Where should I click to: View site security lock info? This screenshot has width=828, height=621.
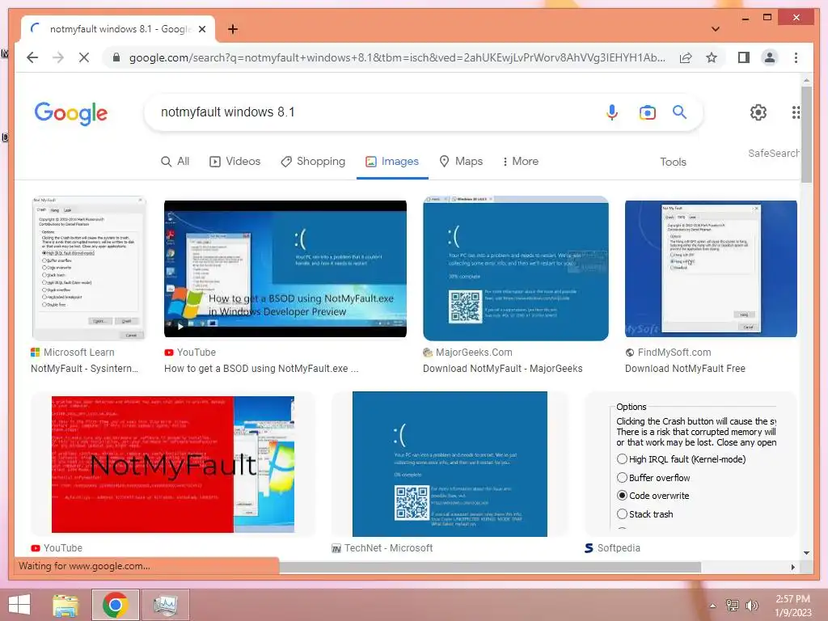click(x=116, y=57)
